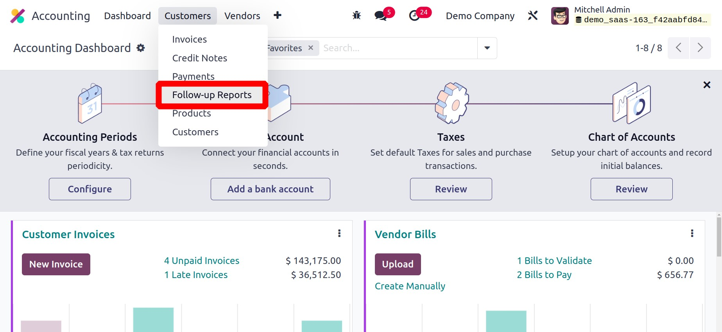Expand the search options dropdown arrow
The width and height of the screenshot is (722, 332).
[487, 48]
